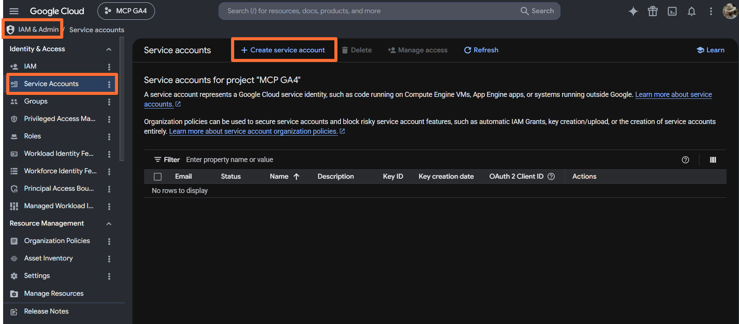Click the Groups people icon
The height and width of the screenshot is (324, 739).
(x=14, y=102)
